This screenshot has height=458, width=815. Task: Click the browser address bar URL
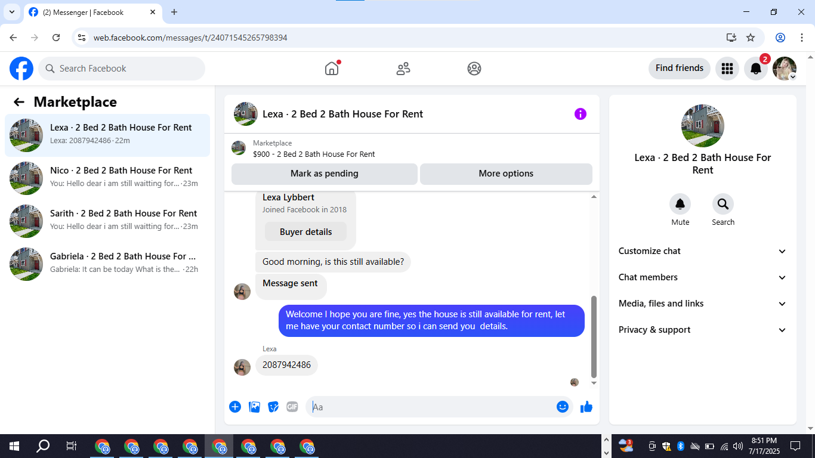[x=190, y=38]
